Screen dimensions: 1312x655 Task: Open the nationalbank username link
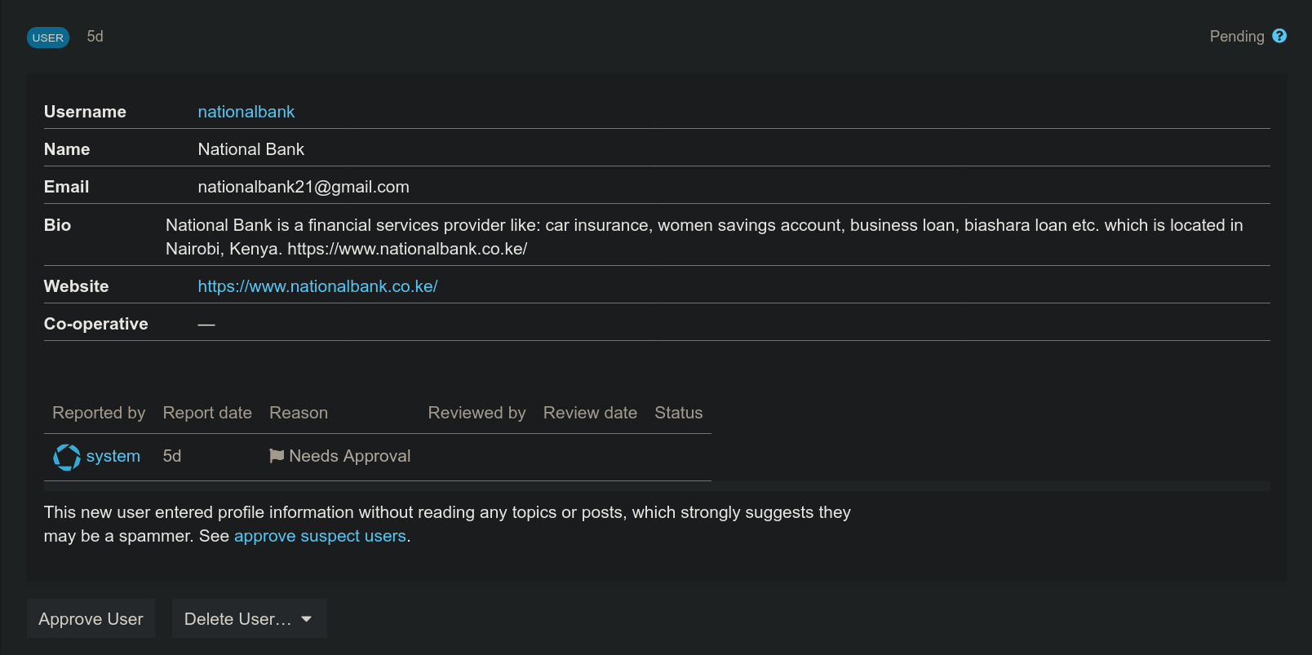pyautogui.click(x=246, y=112)
